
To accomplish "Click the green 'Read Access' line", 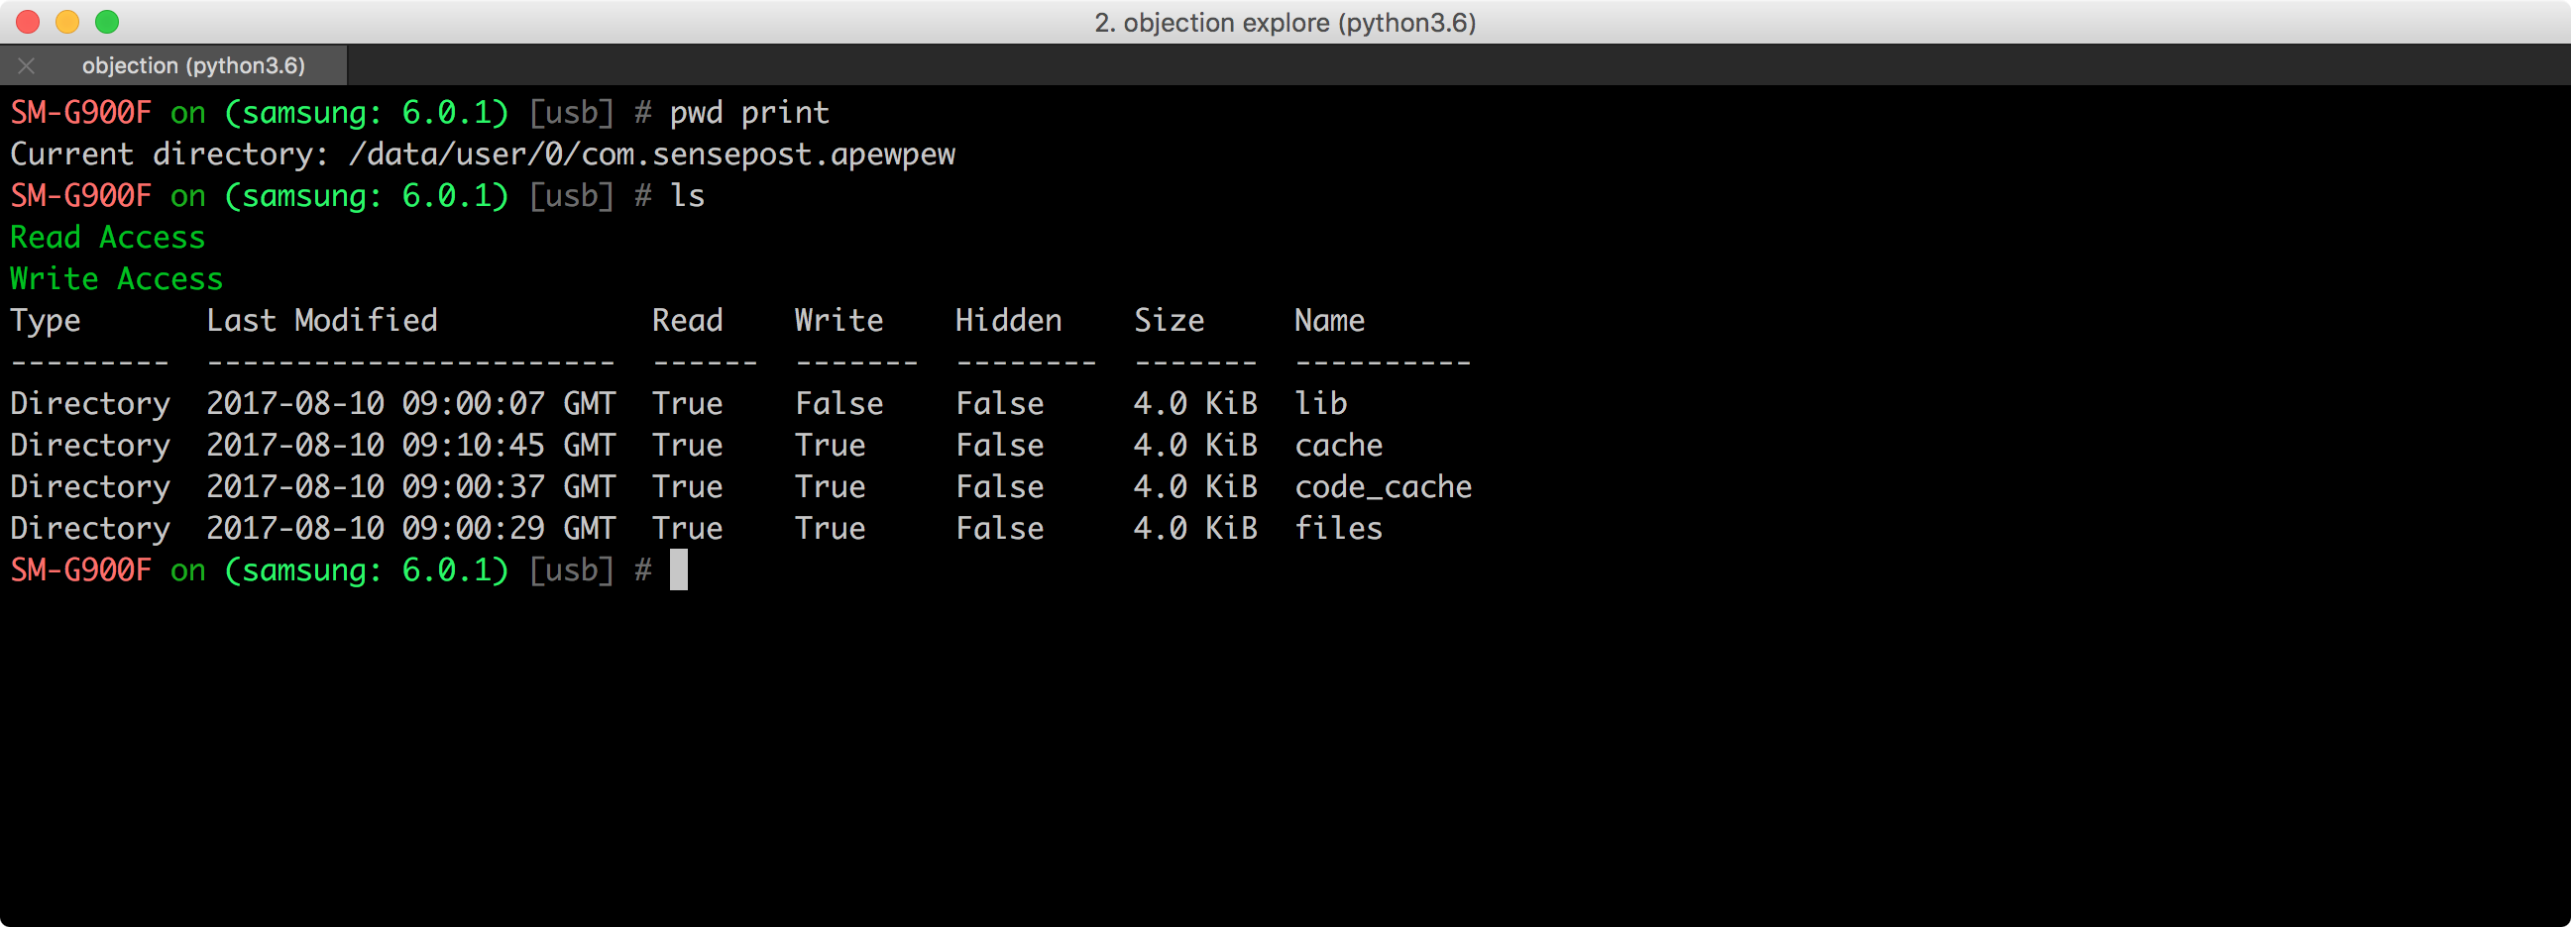I will point(108,238).
